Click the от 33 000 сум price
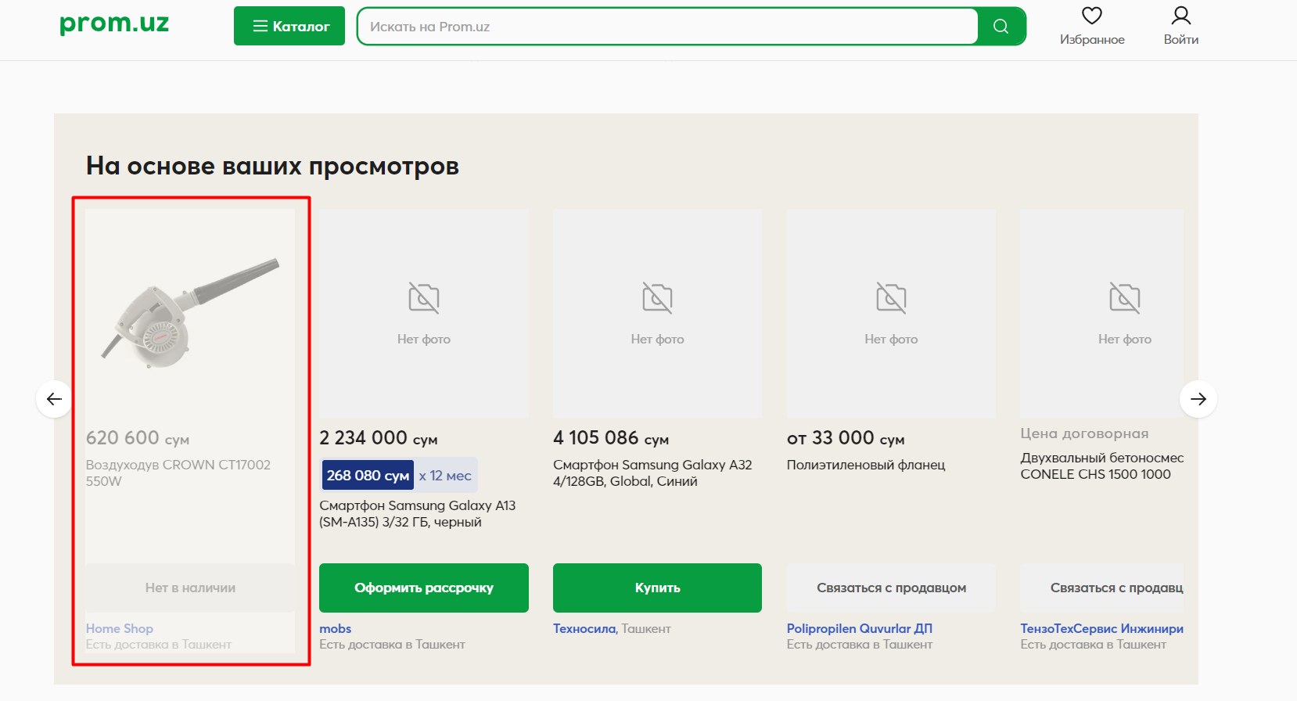 (846, 438)
